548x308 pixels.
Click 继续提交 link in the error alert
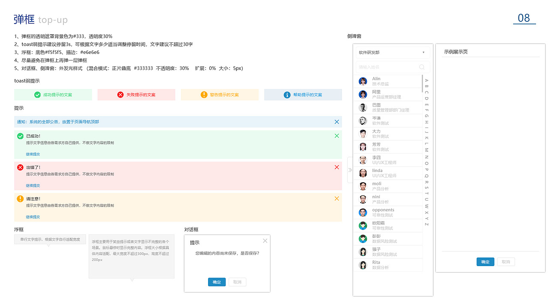33,186
